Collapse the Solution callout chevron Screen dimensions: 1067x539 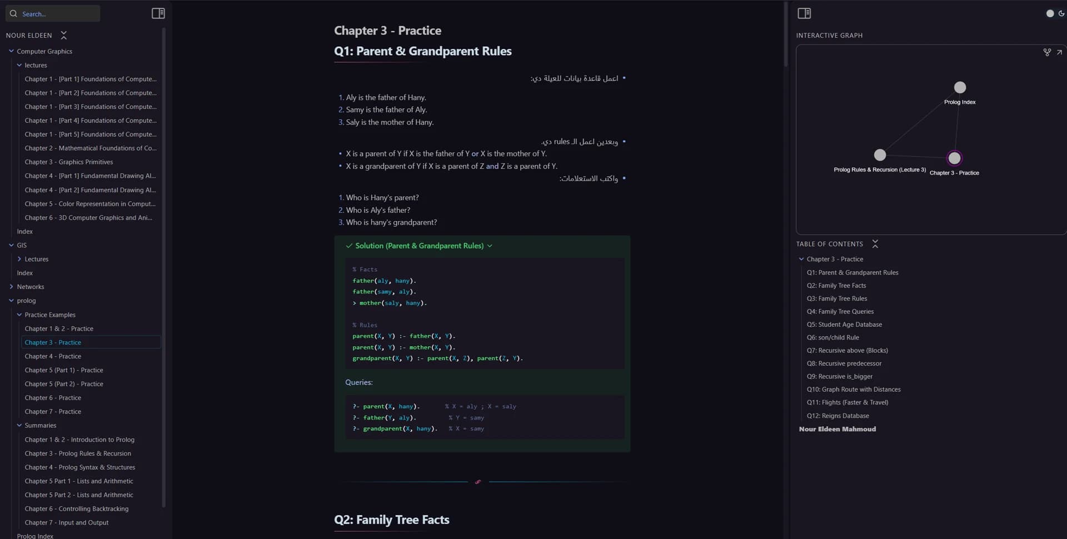pyautogui.click(x=490, y=246)
